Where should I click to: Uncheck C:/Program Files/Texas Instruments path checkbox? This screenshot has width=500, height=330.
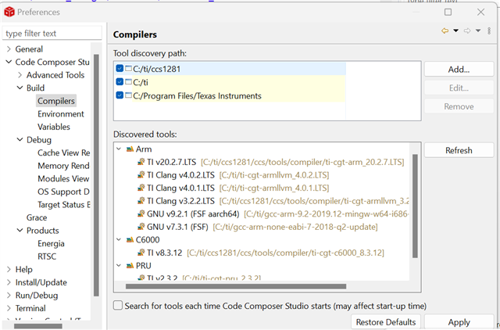[120, 95]
